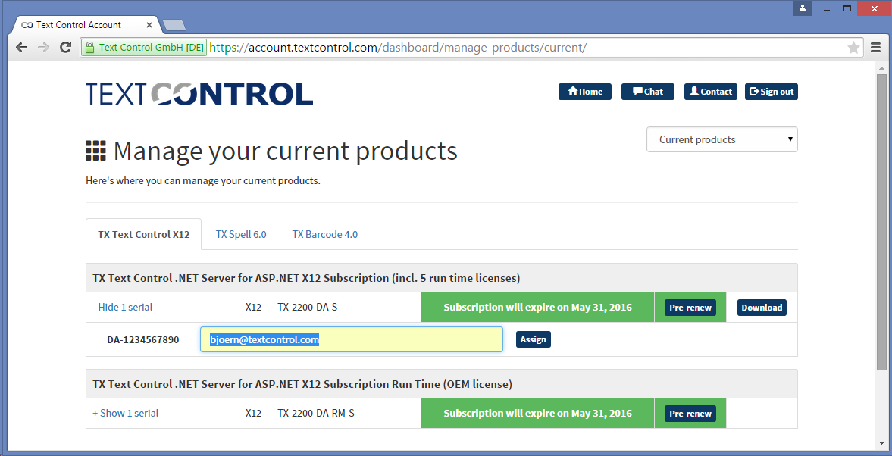The image size is (892, 456).
Task: Click the serial number DA-1234567890
Action: coord(142,340)
